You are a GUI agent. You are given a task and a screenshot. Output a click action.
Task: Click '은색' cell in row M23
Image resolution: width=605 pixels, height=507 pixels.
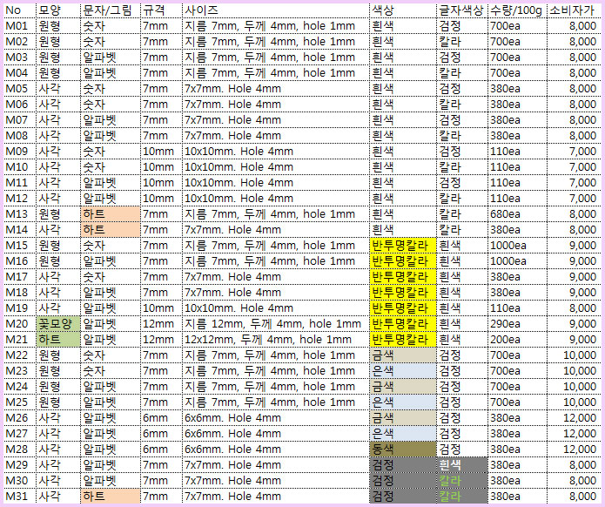[403, 371]
